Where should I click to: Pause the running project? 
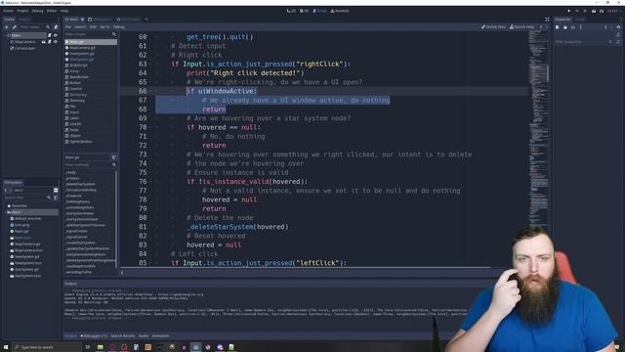pos(577,11)
